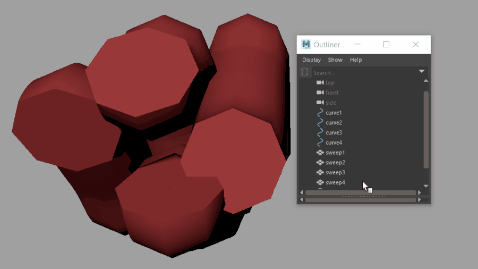
Task: Select the sweep2 object in list
Action: click(335, 163)
